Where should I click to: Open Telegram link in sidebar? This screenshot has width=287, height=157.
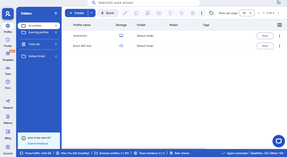point(8,104)
